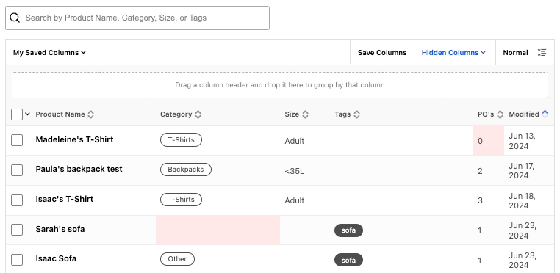Click the Backpacks category pill

pos(186,170)
